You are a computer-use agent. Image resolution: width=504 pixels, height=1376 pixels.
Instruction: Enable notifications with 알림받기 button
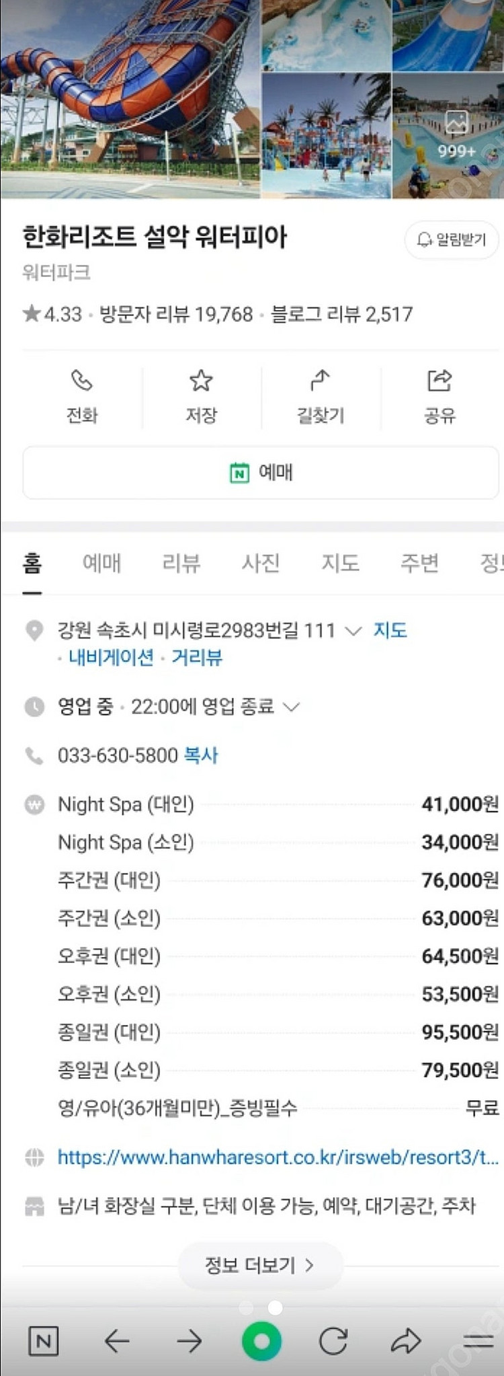click(451, 239)
